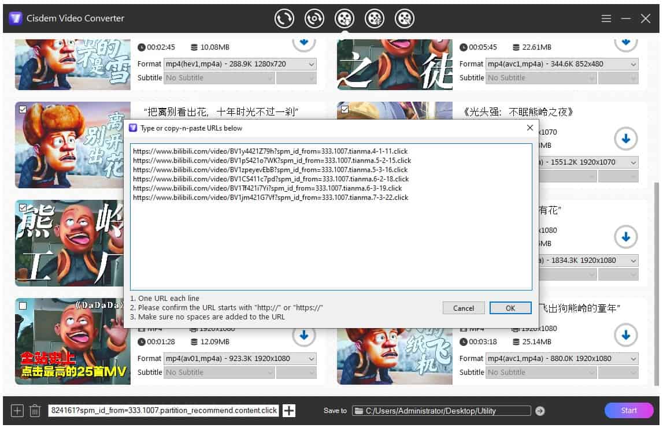Screen dimensions: 663x428
Task: Click URL line containing BV1zpeyevEbB
Action: point(270,170)
